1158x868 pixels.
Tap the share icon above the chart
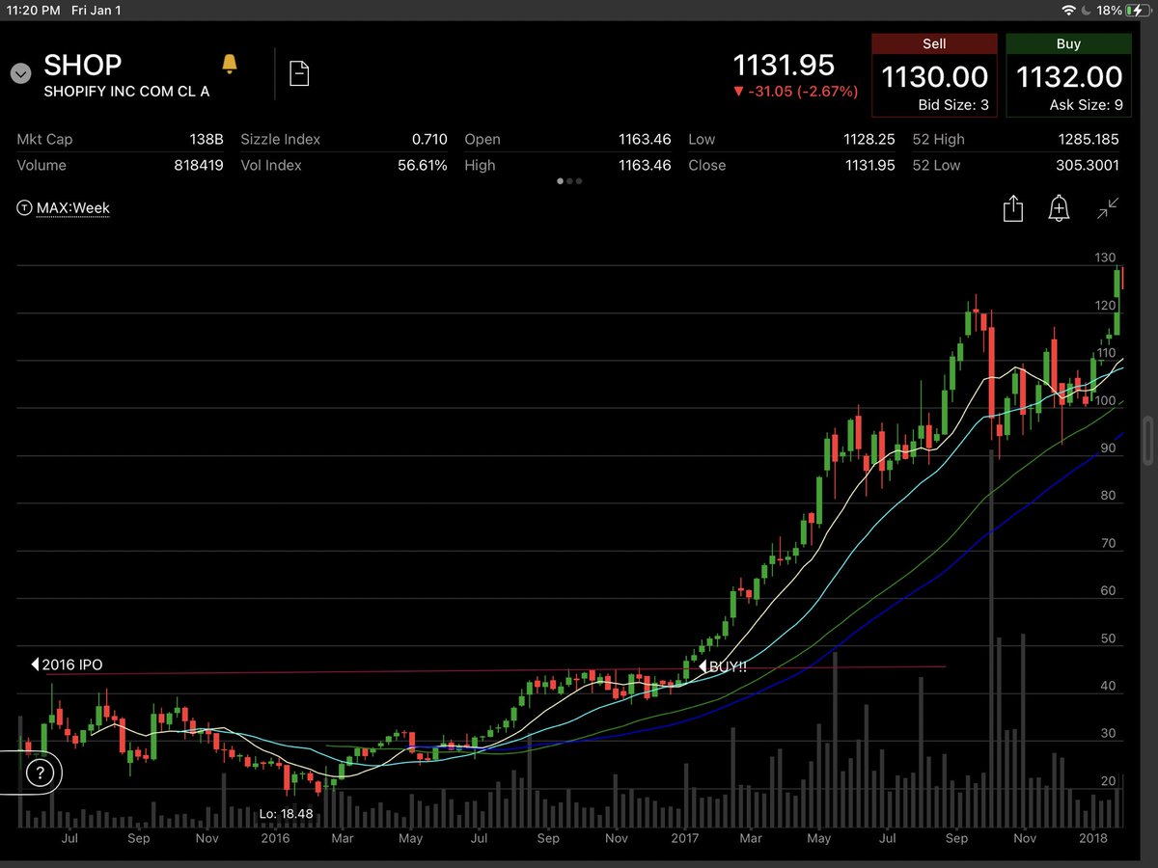(1012, 208)
